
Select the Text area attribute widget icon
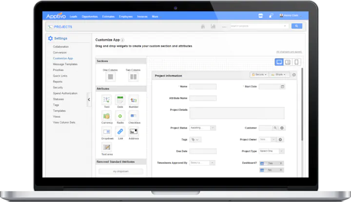(x=107, y=147)
